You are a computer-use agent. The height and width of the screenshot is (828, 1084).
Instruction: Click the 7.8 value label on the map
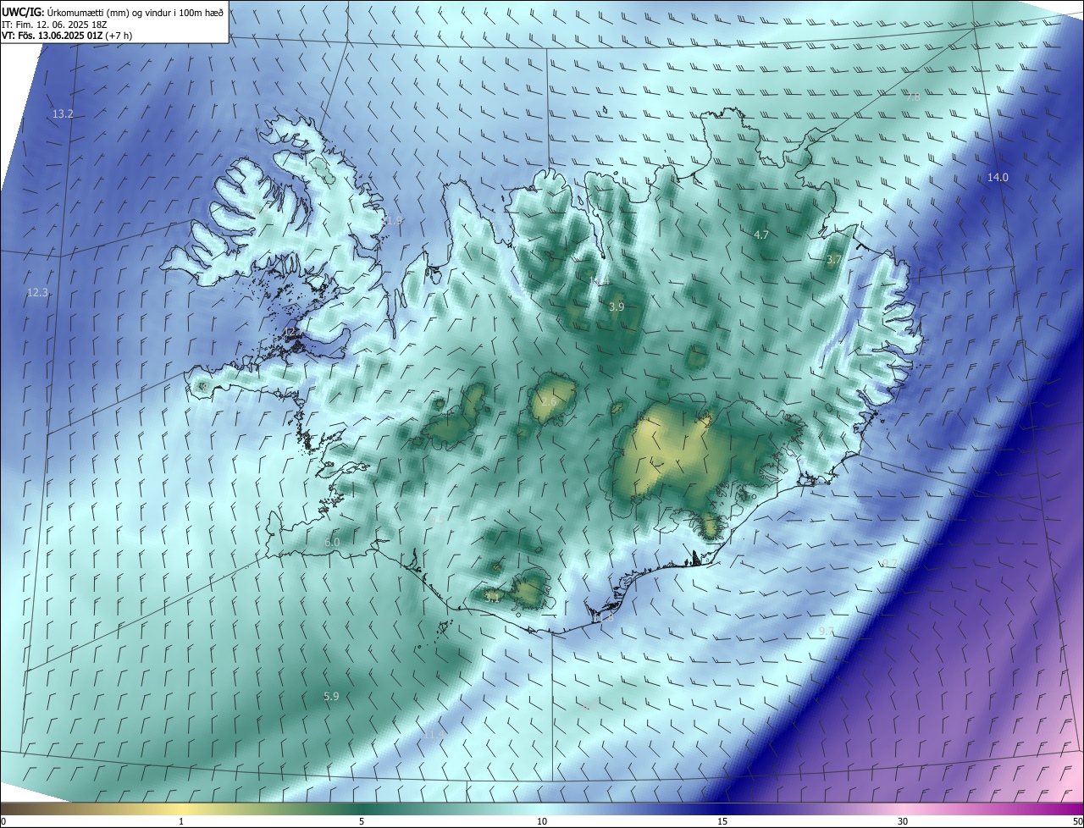click(913, 97)
